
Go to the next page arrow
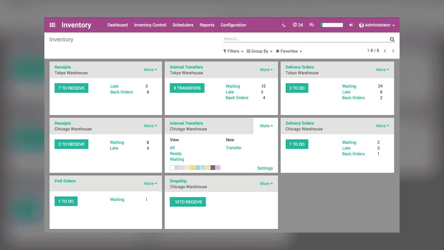point(393,51)
